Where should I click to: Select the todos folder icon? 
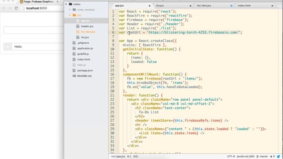click(71, 4)
